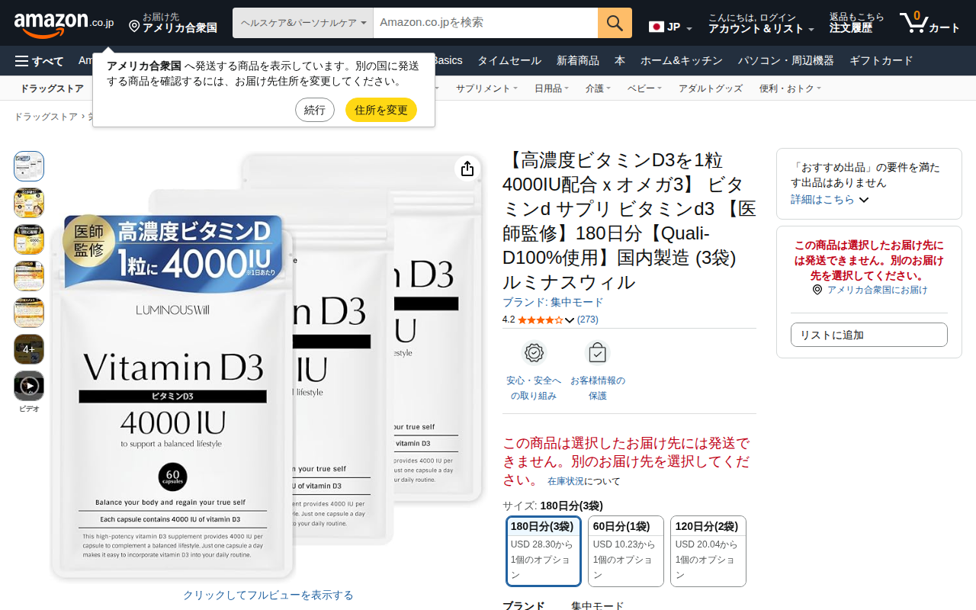Play the product video thumbnail

29,386
